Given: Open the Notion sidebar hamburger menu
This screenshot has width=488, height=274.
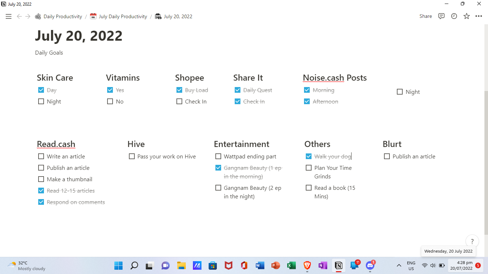Looking at the screenshot, I should 9,16.
